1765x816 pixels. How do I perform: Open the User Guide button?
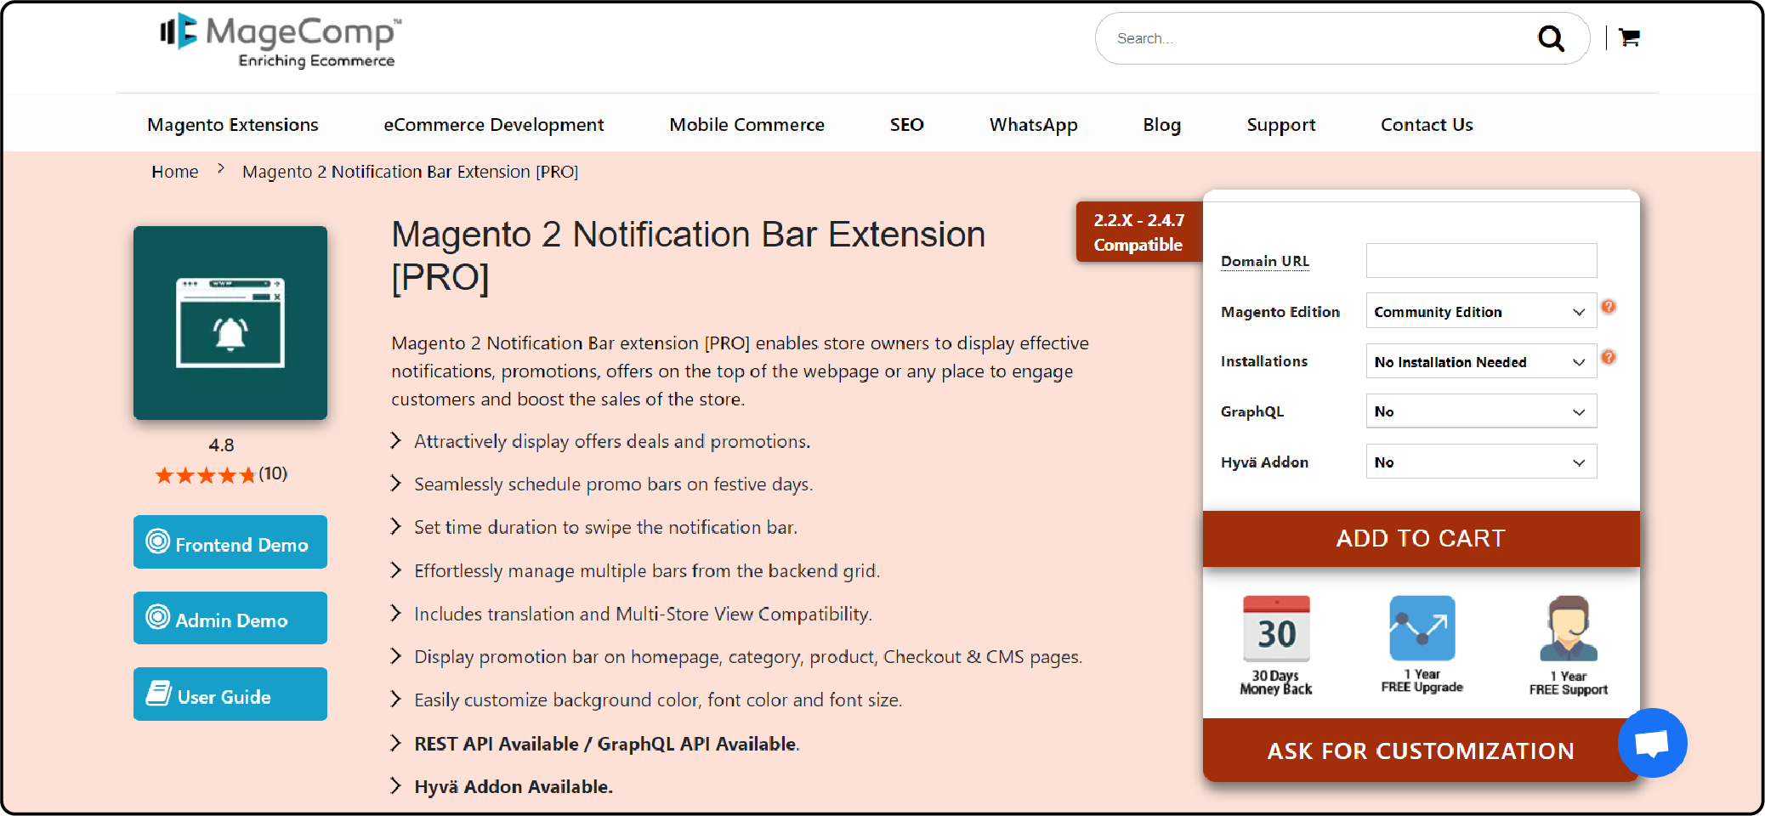pos(230,694)
